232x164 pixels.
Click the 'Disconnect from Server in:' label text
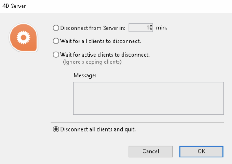click(x=93, y=28)
